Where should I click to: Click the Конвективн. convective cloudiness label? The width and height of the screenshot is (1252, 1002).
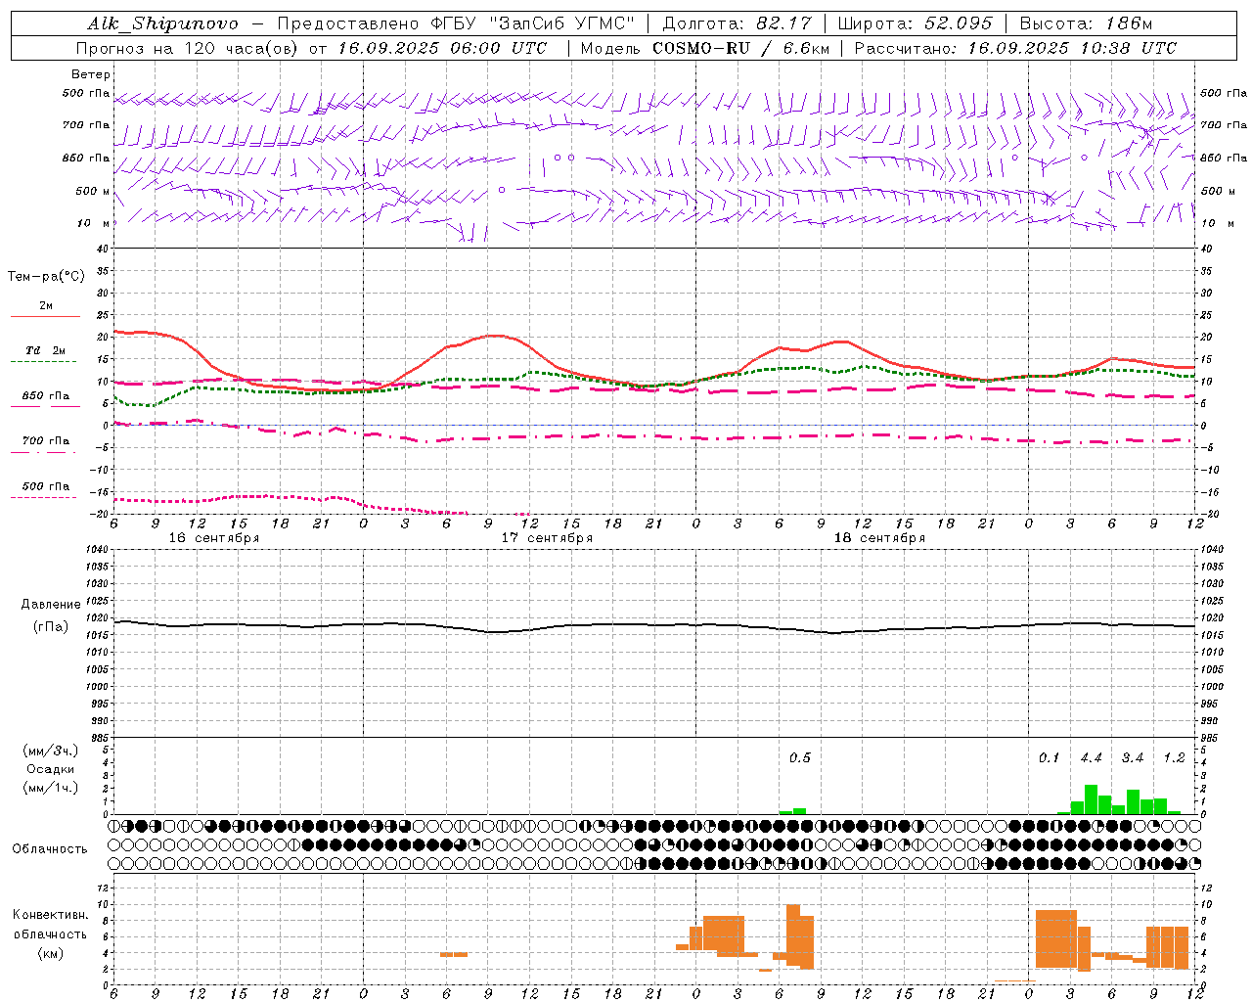pyautogui.click(x=51, y=915)
